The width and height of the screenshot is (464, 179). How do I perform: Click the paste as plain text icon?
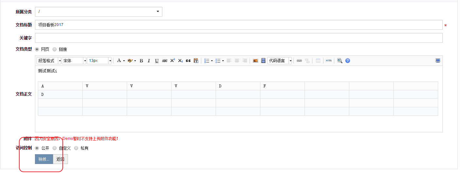click(x=196, y=61)
